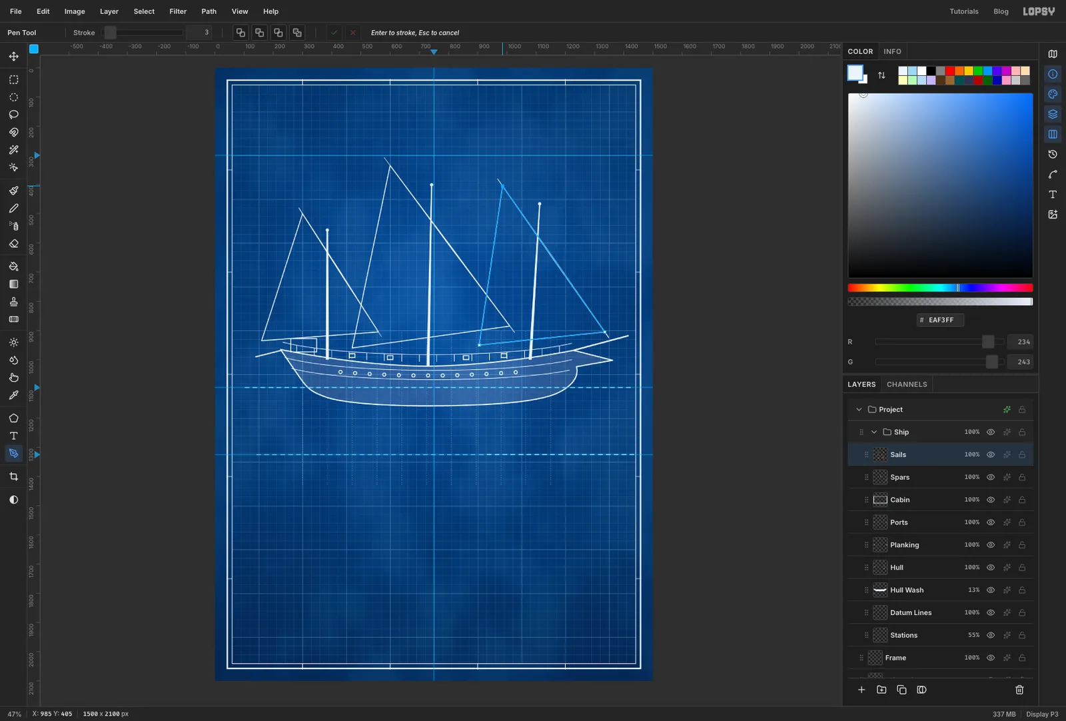Viewport: 1066px width, 721px height.
Task: Switch to the Channels tab
Action: 907,384
